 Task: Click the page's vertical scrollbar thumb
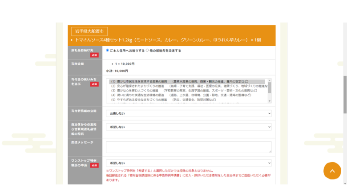pyautogui.click(x=345, y=95)
